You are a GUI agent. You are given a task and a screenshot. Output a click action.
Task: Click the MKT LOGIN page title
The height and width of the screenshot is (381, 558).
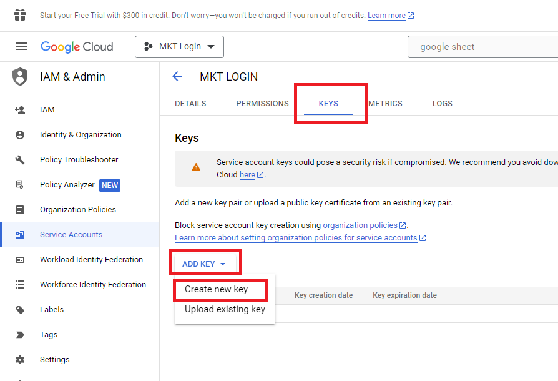coord(229,77)
